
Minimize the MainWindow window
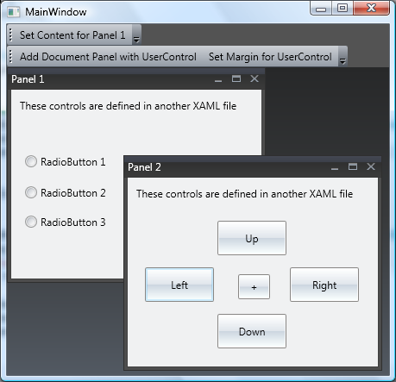(321, 9)
